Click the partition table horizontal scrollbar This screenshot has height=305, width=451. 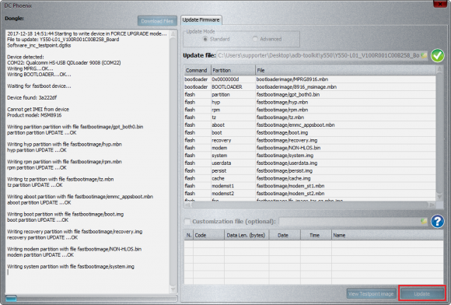coord(309,205)
